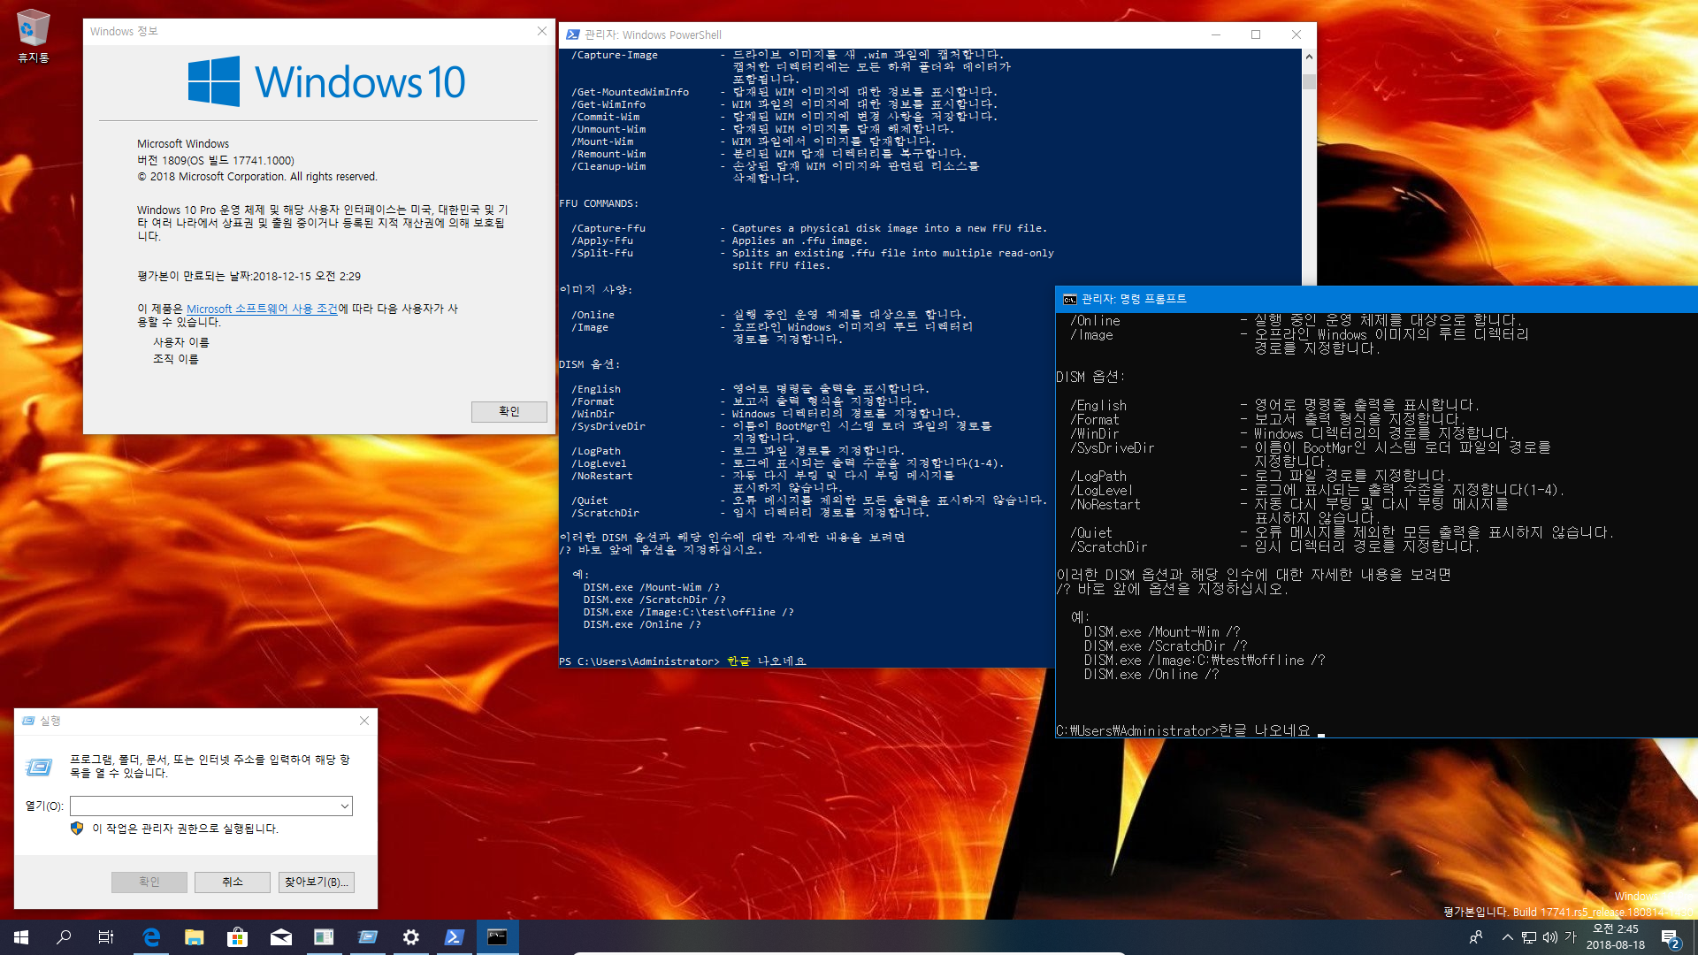Switch to PowerShell taskbar icon

coord(455,937)
